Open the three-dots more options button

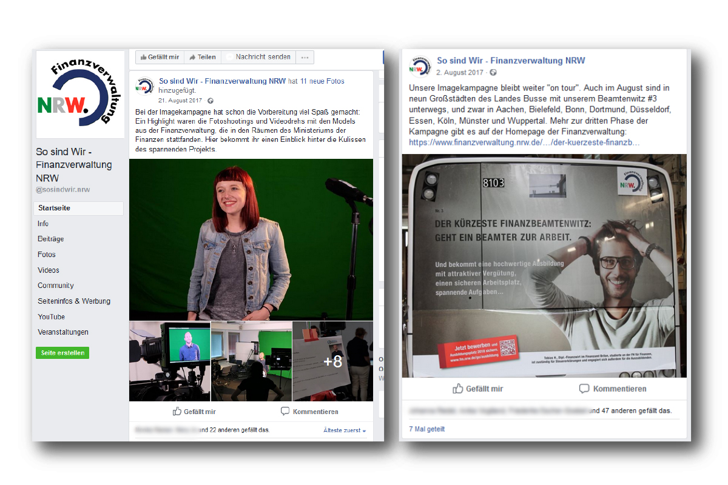[305, 57]
